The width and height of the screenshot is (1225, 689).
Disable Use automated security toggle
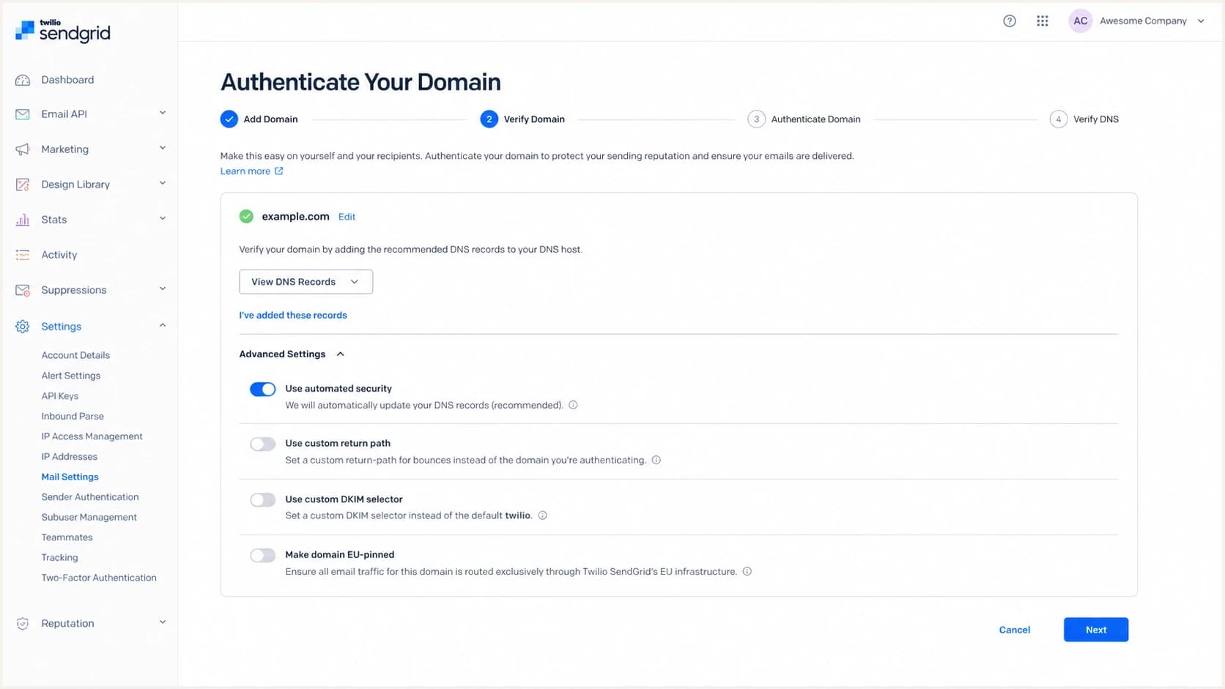pos(263,390)
